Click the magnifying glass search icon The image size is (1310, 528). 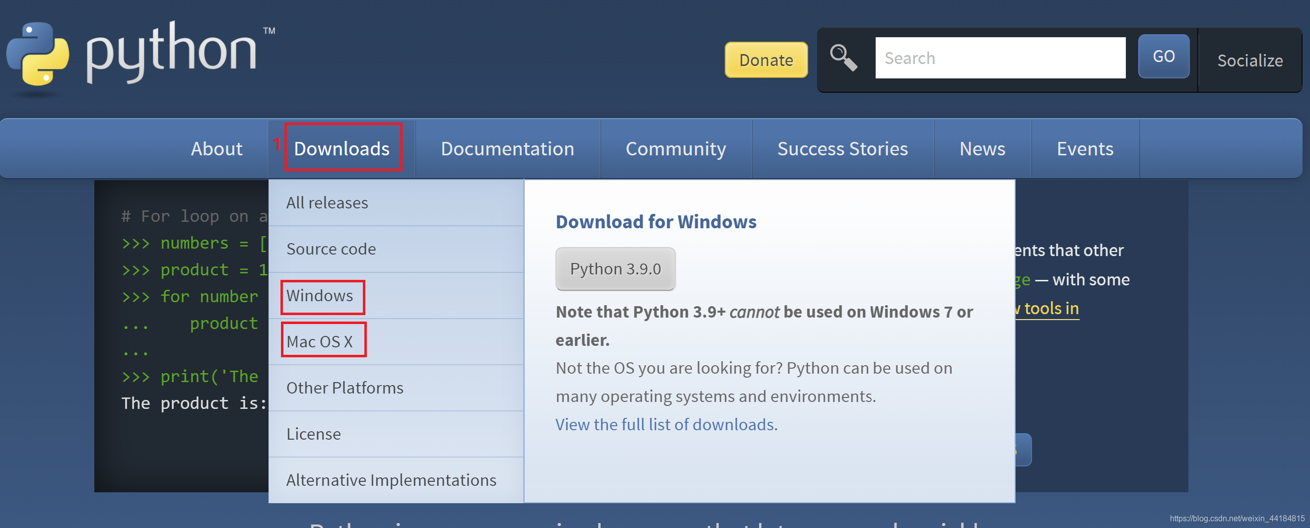point(843,58)
